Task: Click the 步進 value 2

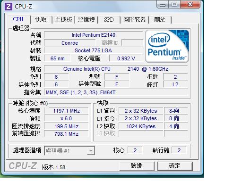Action: point(175,77)
